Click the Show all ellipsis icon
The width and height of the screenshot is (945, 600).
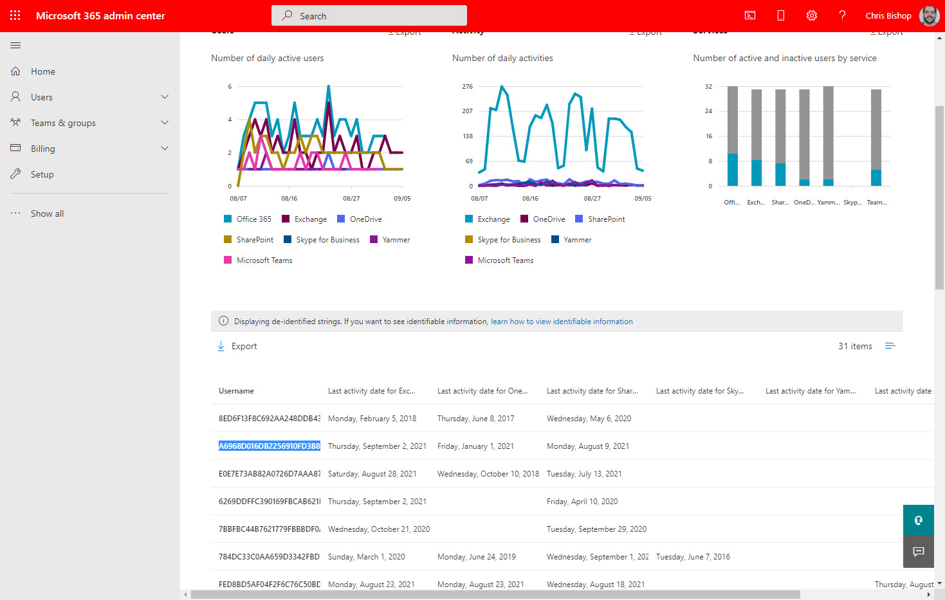(15, 214)
